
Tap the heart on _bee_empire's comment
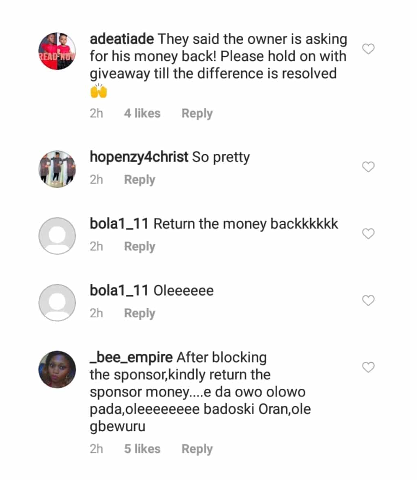tap(369, 368)
